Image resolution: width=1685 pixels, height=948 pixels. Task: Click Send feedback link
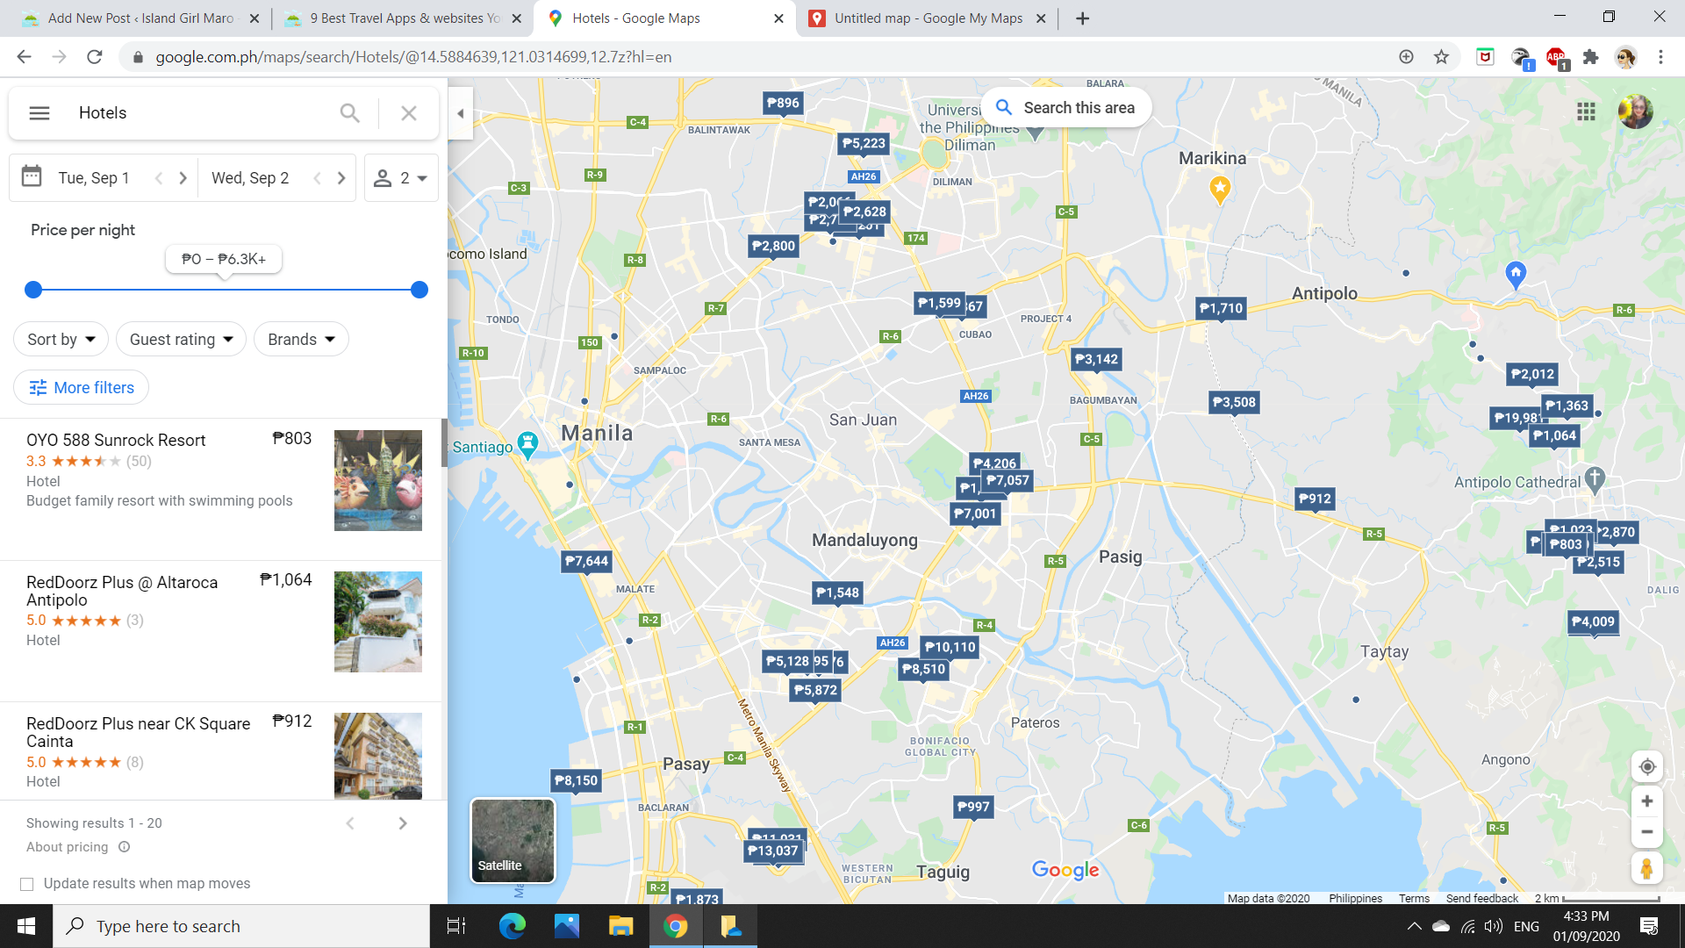[x=1482, y=898]
